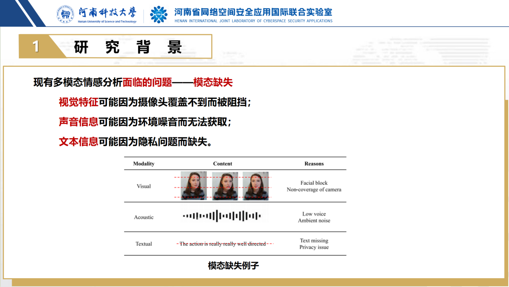The width and height of the screenshot is (509, 287).
Task: Click the reason Privacy issue
Action: (x=314, y=247)
